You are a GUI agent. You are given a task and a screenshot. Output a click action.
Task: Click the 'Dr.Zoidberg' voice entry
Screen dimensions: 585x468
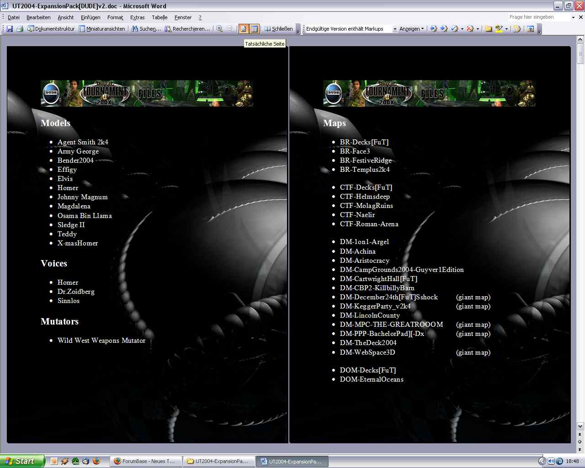pyautogui.click(x=76, y=292)
